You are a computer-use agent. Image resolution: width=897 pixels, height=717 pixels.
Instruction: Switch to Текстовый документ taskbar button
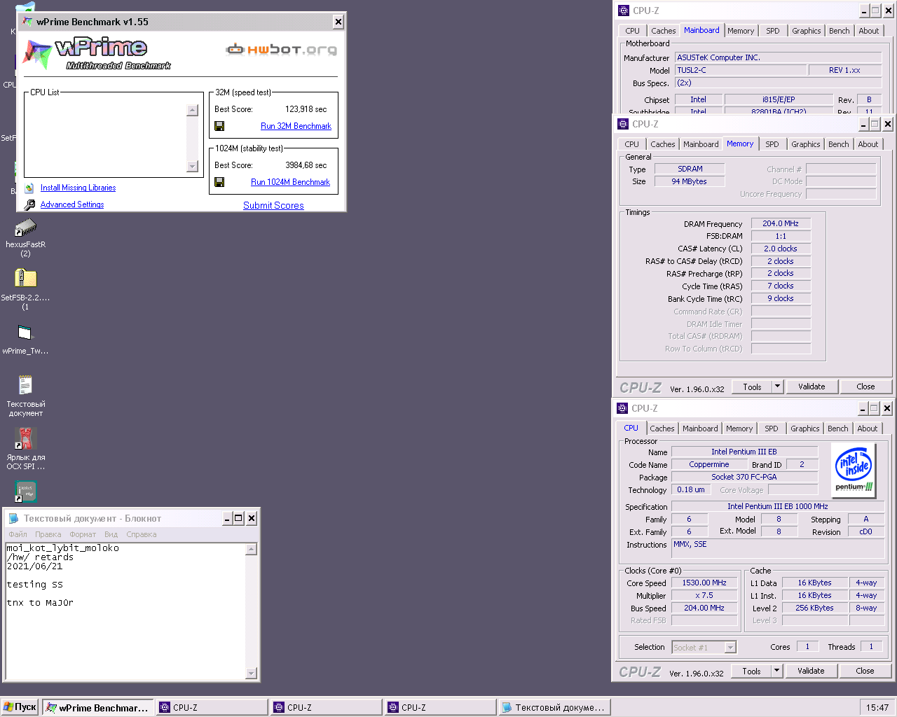coord(554,707)
